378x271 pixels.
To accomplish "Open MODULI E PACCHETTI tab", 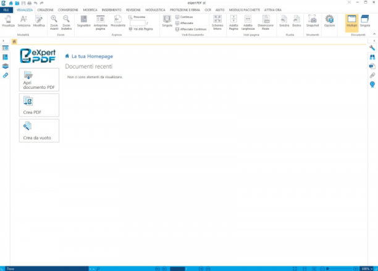I will (x=244, y=10).
